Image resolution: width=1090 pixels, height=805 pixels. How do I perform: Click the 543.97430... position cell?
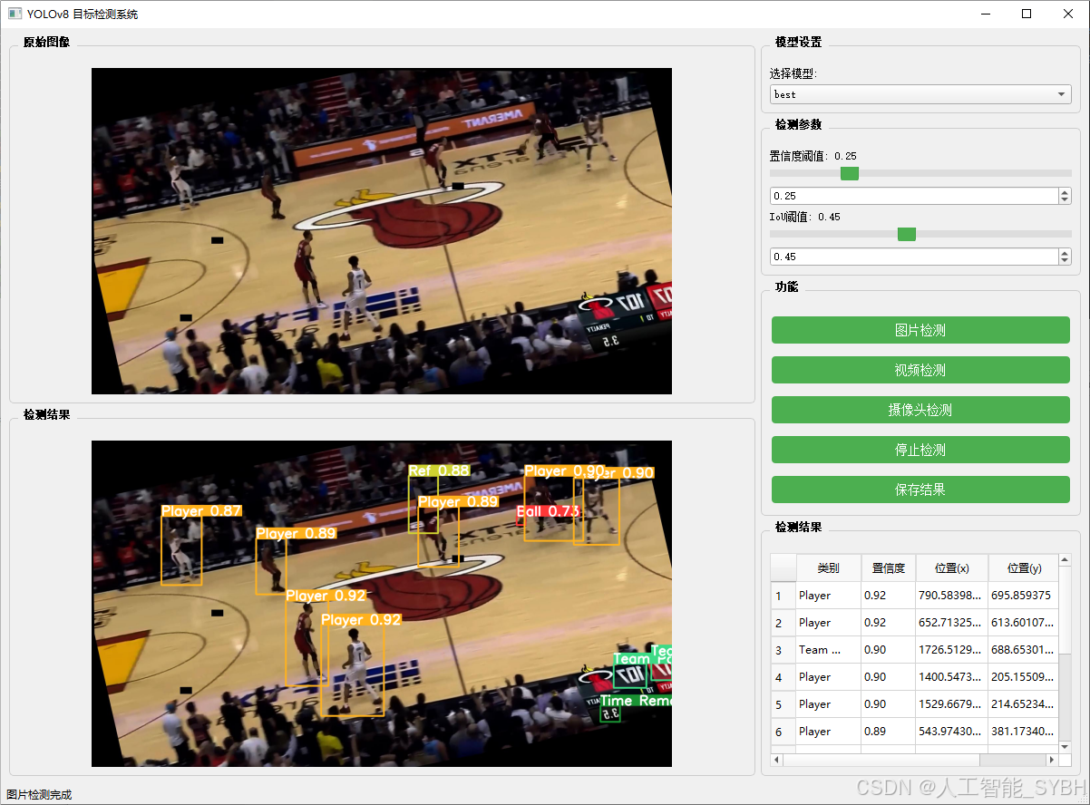pos(951,732)
